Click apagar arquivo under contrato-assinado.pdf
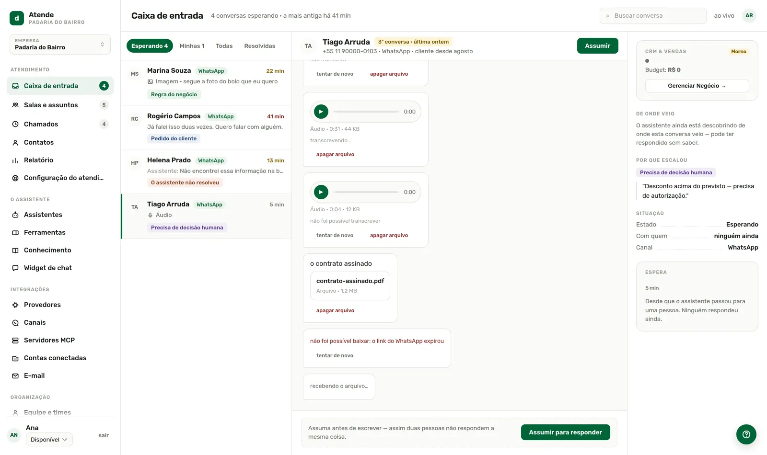Image resolution: width=767 pixels, height=455 pixels. pyautogui.click(x=335, y=311)
